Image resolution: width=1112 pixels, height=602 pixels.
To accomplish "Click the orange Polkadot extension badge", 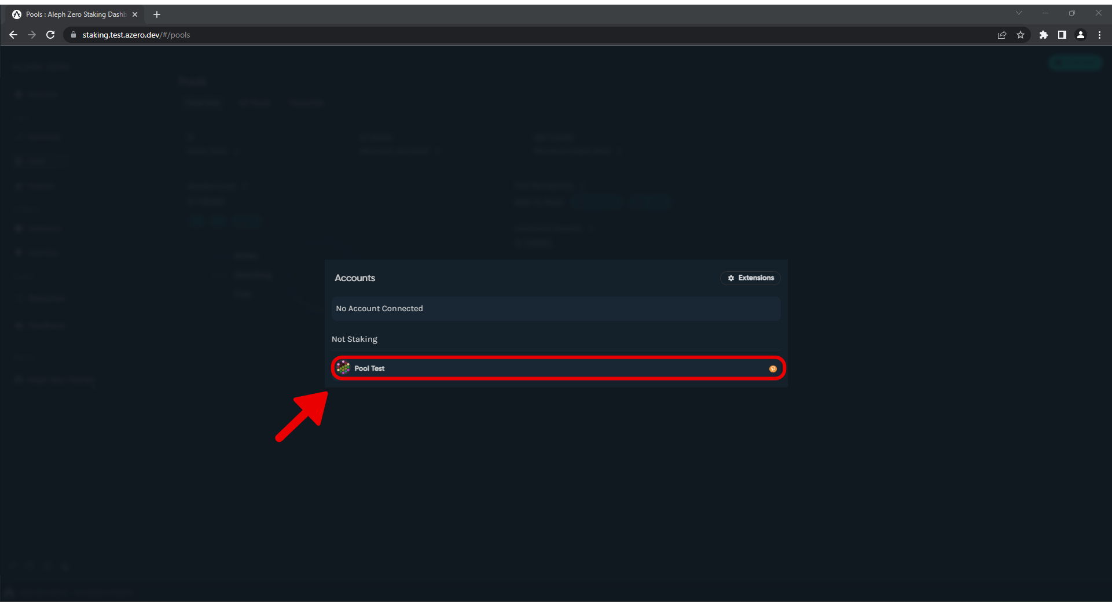I will coord(773,369).
